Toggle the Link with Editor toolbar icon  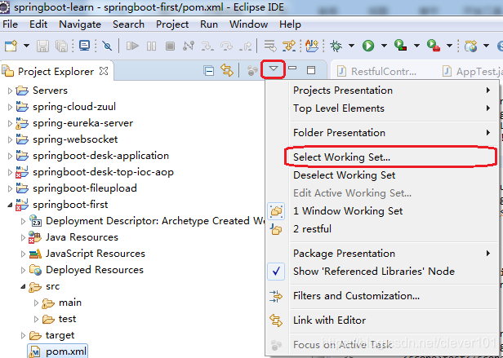tap(227, 70)
